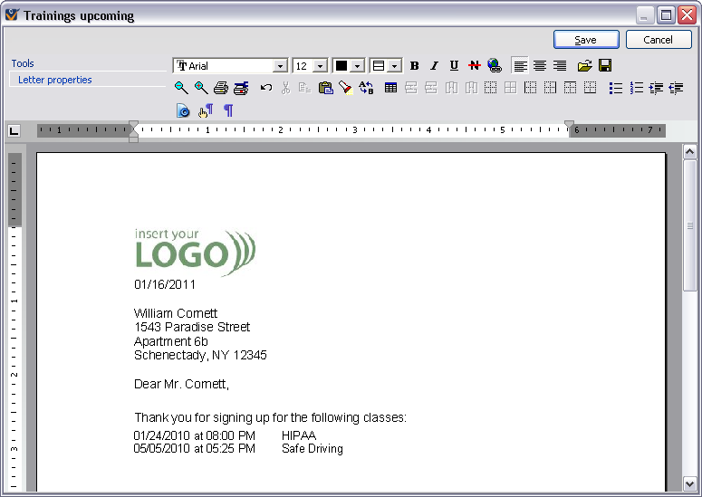Click the ruler tab stop type selector

tap(14, 130)
